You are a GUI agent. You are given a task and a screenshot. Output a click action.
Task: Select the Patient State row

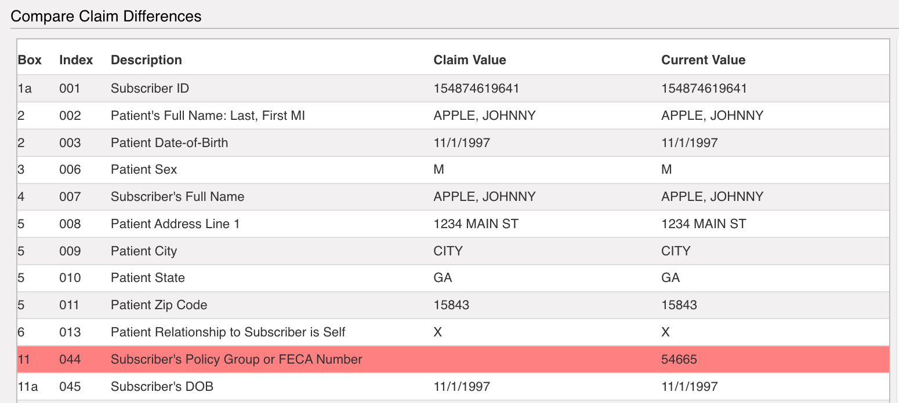click(453, 278)
